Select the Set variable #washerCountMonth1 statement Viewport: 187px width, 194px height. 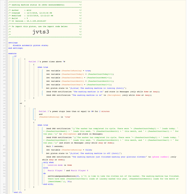80,81
